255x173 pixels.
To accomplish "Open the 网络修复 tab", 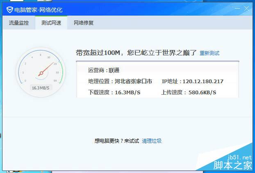I will pyautogui.click(x=84, y=23).
